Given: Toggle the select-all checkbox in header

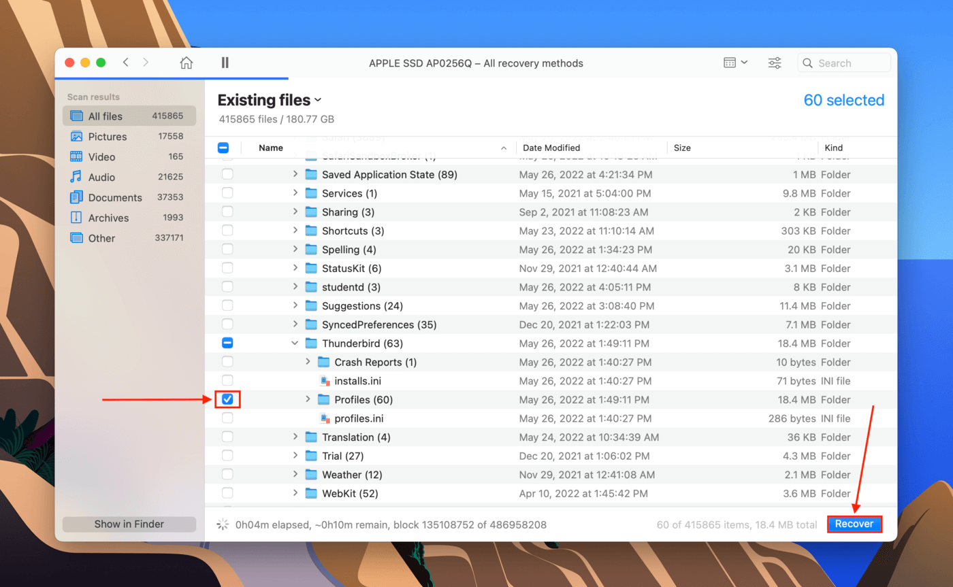Looking at the screenshot, I should [x=223, y=148].
